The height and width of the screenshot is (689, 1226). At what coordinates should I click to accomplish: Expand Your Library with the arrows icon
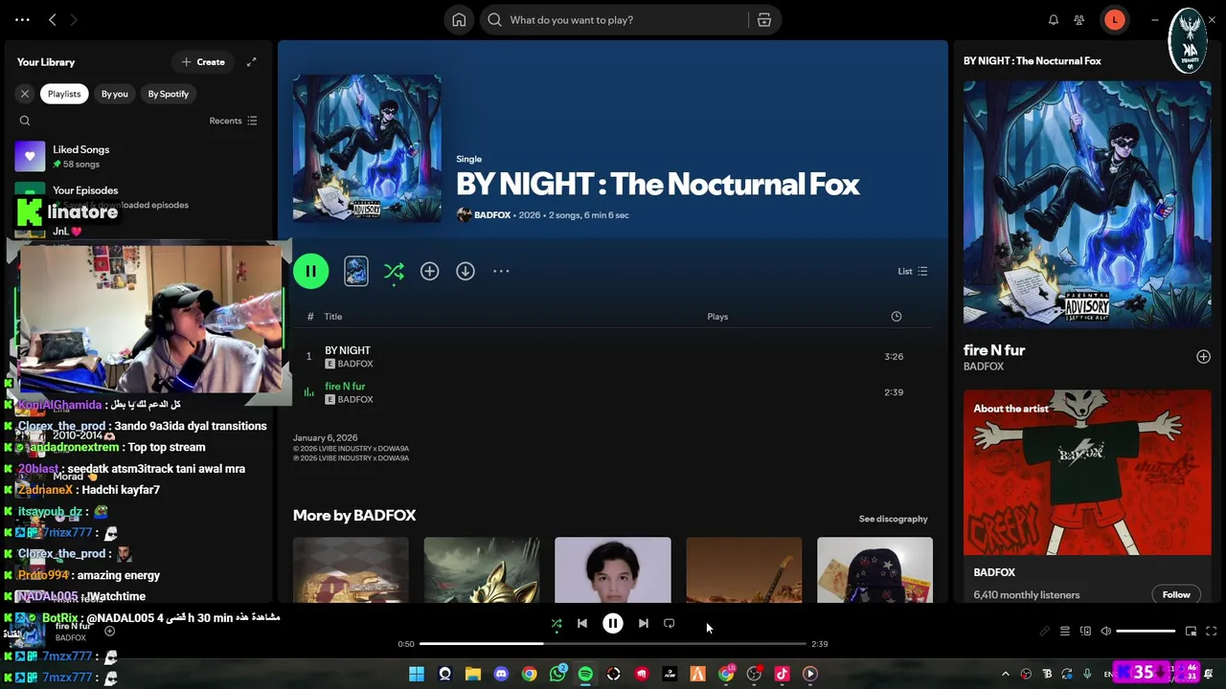click(251, 62)
